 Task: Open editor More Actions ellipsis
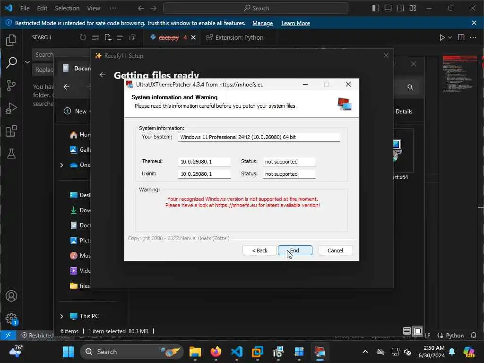tap(473, 37)
